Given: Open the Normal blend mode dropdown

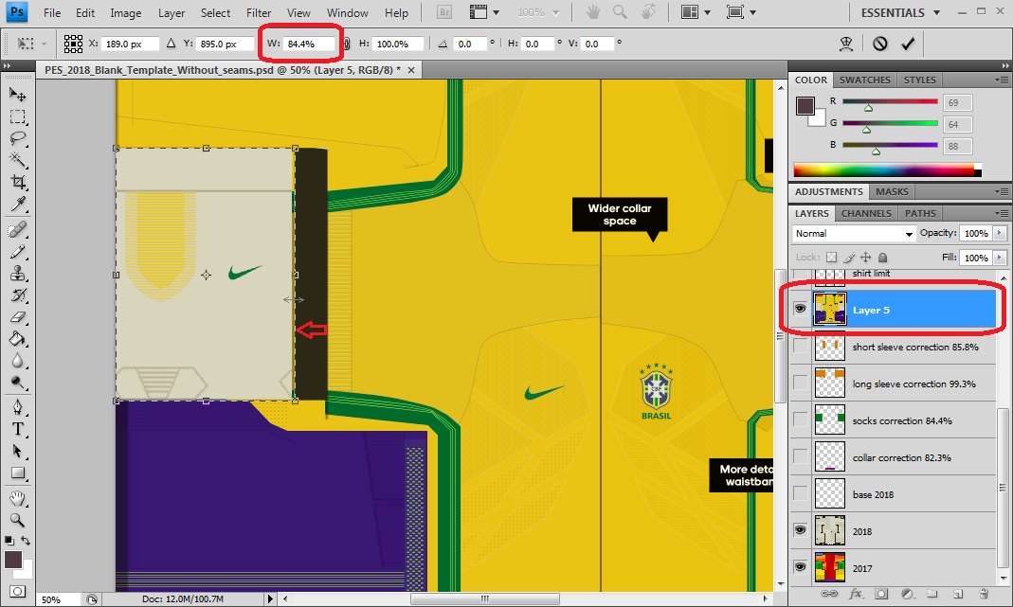Looking at the screenshot, I should 854,233.
